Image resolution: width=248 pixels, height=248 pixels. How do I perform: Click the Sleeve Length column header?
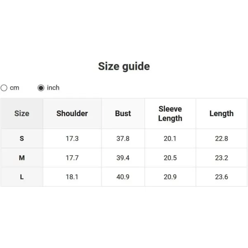click(170, 113)
